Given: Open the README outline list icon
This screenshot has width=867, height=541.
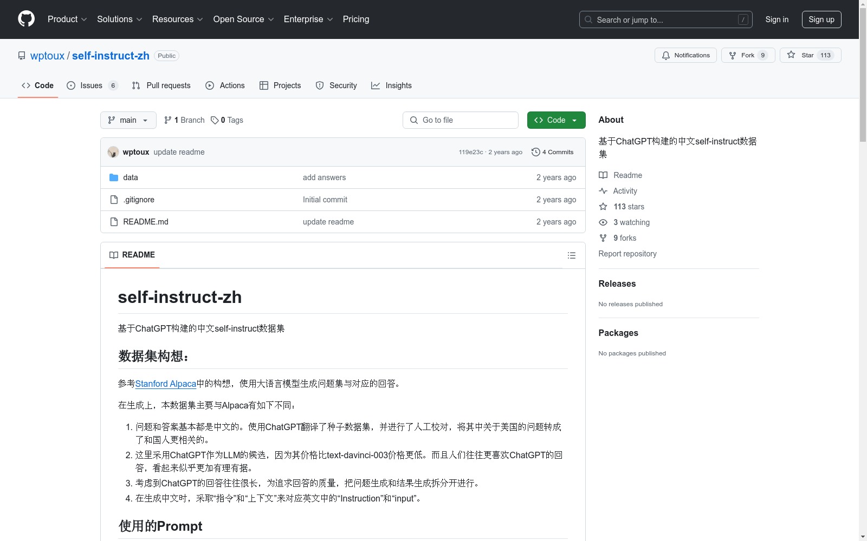Looking at the screenshot, I should 571,255.
